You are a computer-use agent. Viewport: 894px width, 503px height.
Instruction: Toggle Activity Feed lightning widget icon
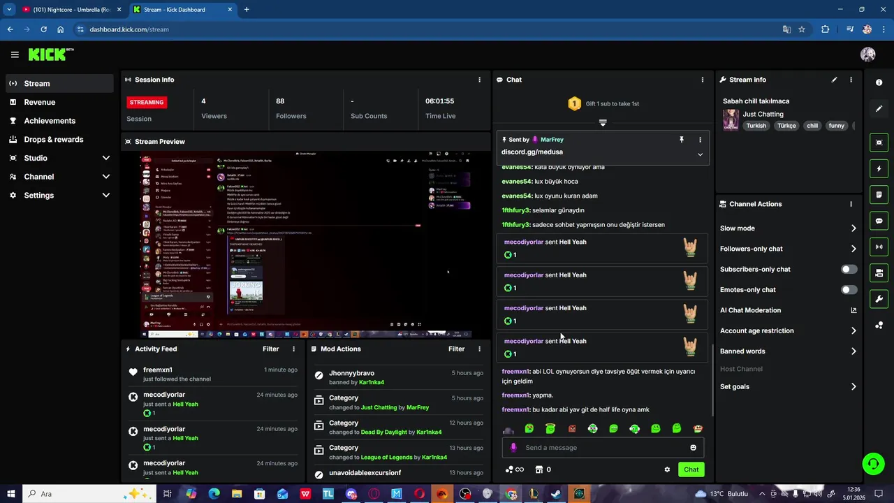(879, 168)
